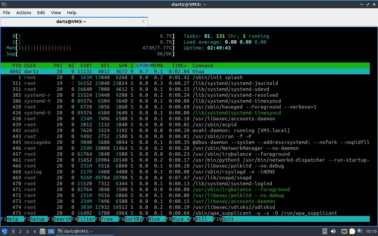This screenshot has height=236, width=378.
Task: Open the removable media eject tray icon
Action: (325, 231)
